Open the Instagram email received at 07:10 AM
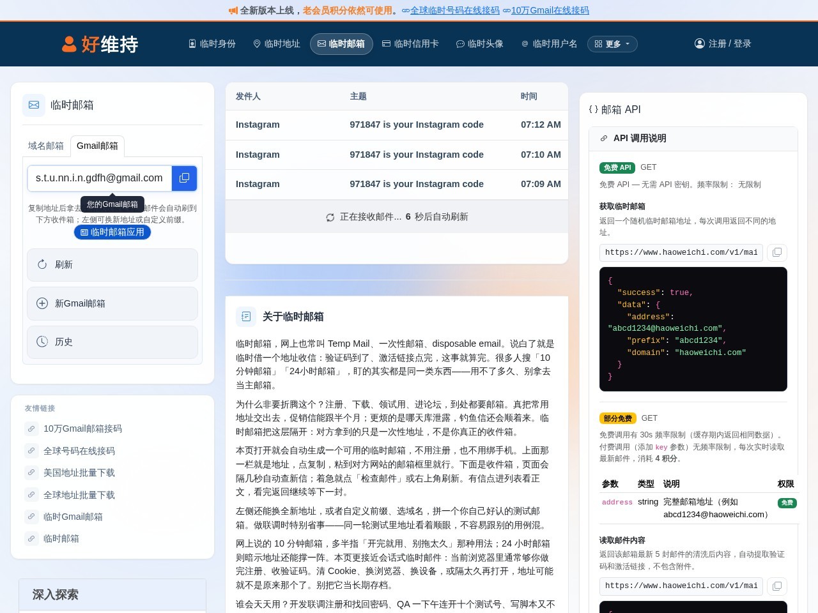 [x=397, y=155]
